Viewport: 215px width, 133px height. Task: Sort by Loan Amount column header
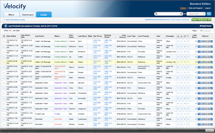(x=123, y=36)
